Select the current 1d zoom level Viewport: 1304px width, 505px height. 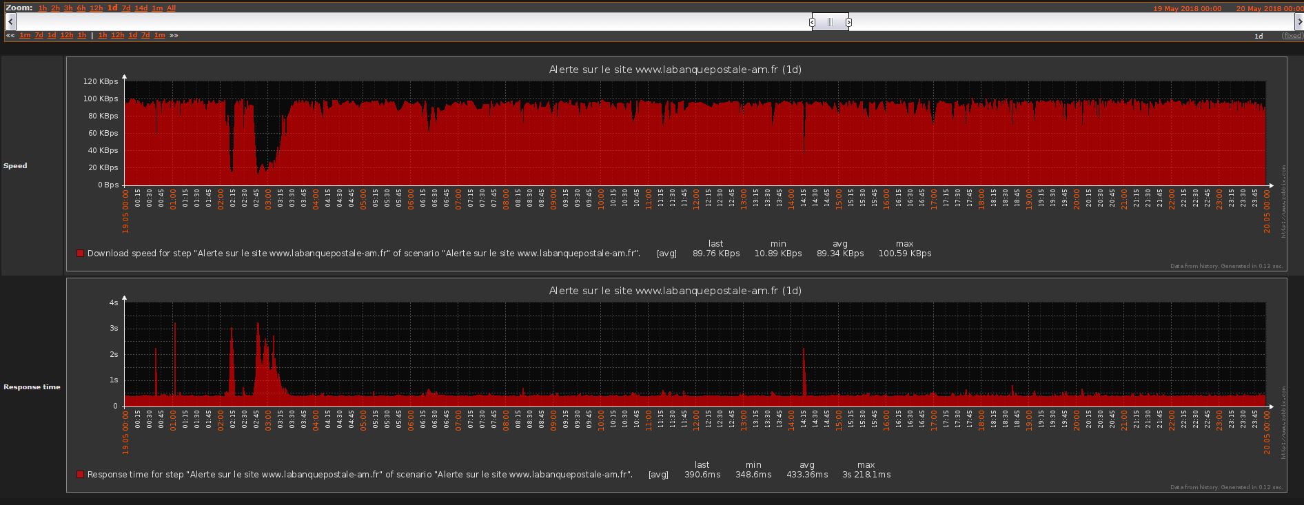coord(112,8)
